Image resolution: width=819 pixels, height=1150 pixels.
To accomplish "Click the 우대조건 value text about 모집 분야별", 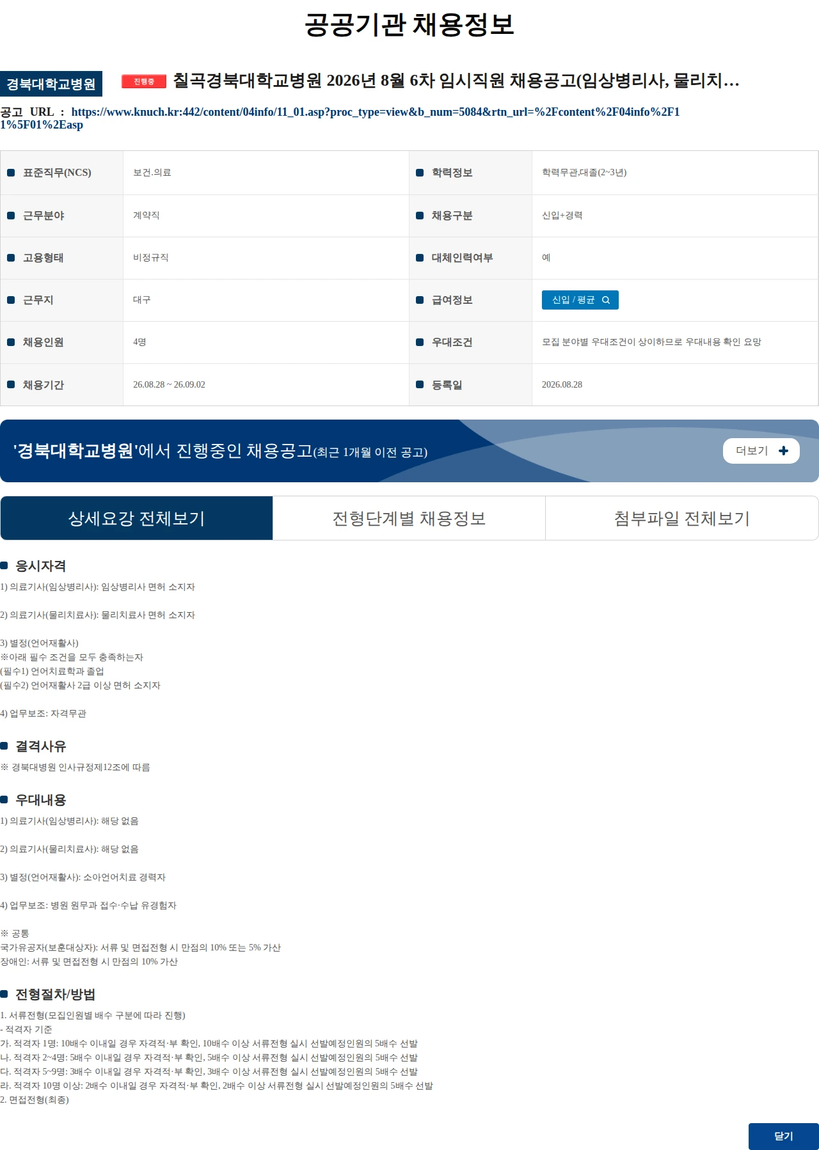I will pos(651,342).
